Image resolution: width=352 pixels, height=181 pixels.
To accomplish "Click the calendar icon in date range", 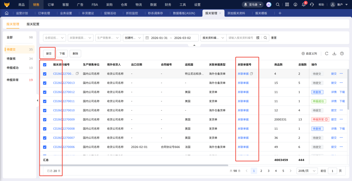I will [x=147, y=38].
